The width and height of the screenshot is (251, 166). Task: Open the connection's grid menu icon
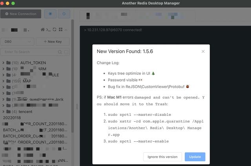[x=60, y=29]
